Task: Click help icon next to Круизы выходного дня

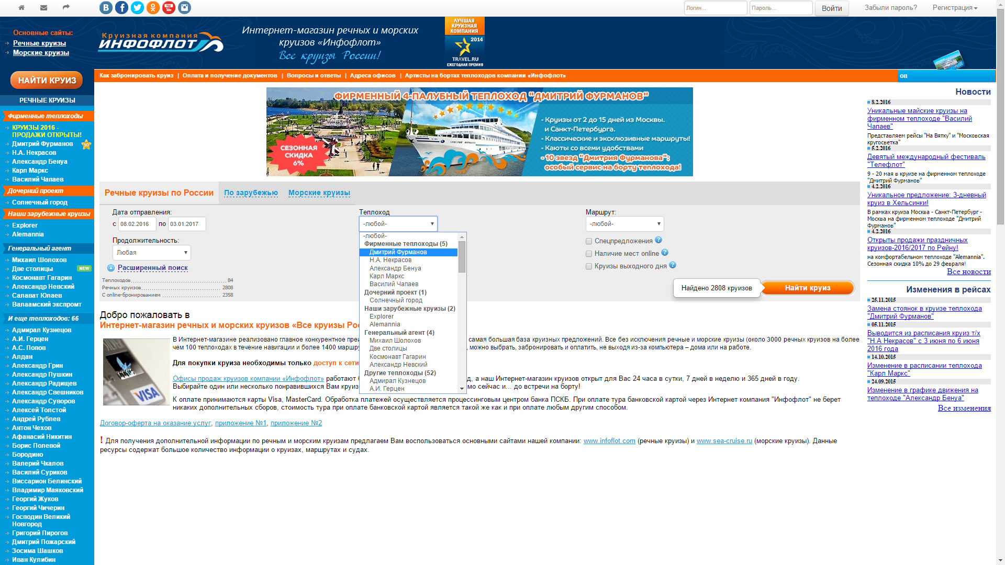Action: pos(673,265)
